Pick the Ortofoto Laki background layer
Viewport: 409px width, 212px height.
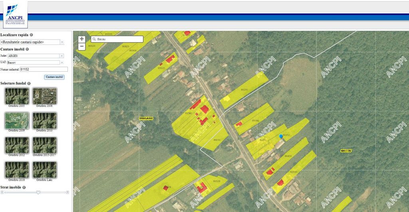pos(44,169)
